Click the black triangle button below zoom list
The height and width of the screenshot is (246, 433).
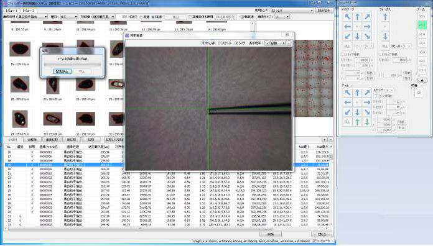click(422, 80)
